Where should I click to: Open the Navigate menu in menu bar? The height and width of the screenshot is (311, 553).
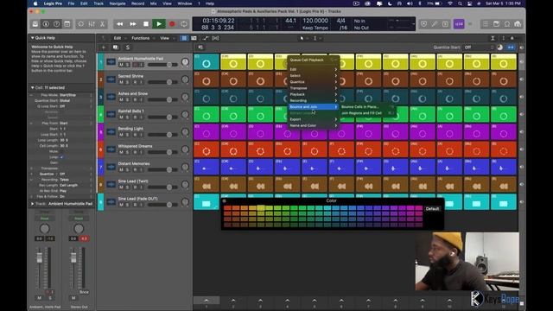(x=118, y=3)
